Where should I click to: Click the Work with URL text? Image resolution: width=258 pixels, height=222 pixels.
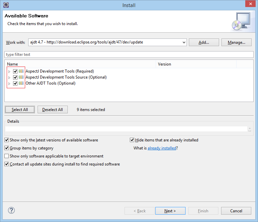click(x=87, y=42)
